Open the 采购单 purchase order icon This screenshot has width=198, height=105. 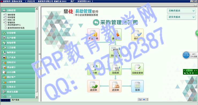(115, 69)
